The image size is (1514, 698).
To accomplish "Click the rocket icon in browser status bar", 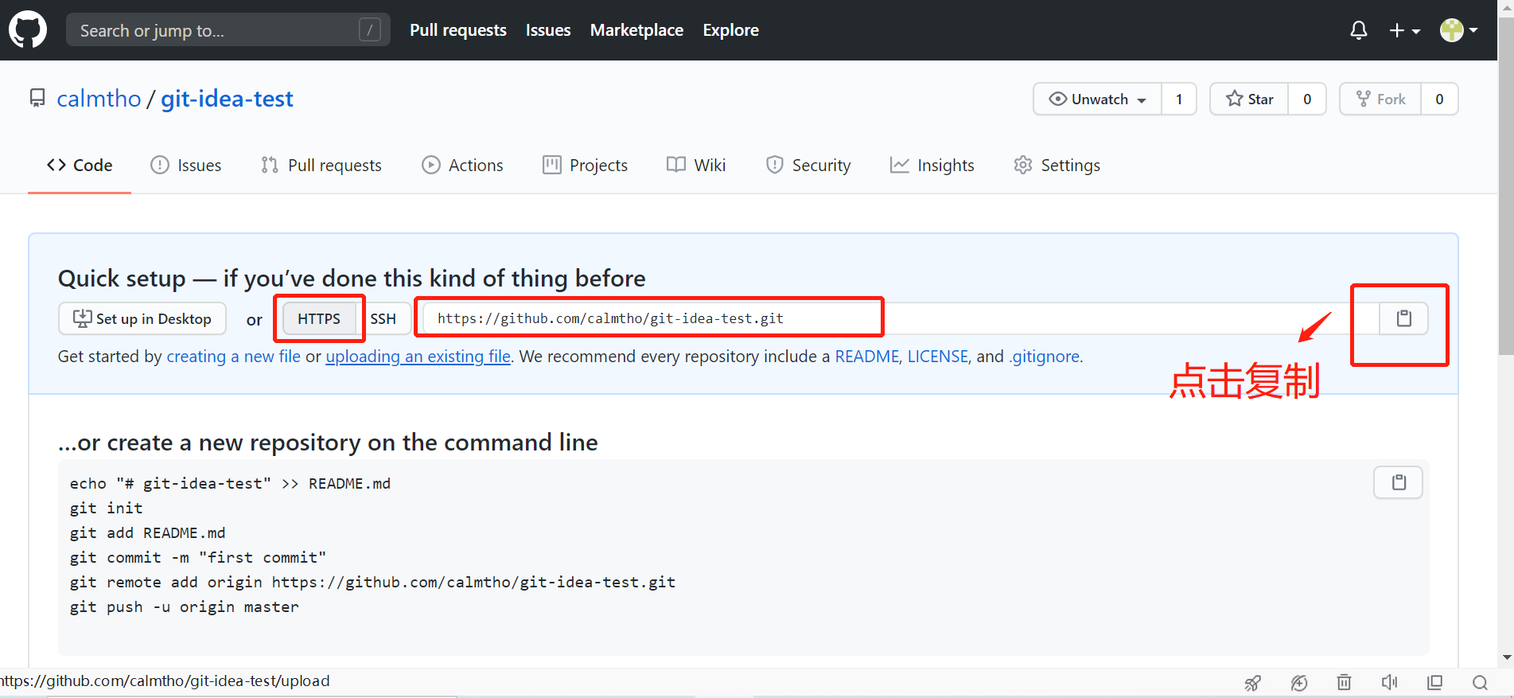I will point(1253,682).
